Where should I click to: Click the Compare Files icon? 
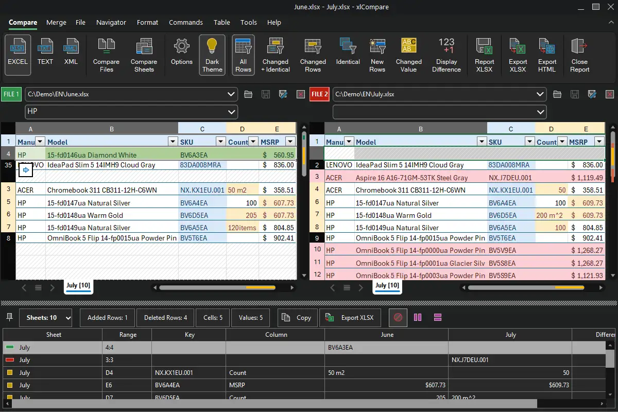[106, 55]
